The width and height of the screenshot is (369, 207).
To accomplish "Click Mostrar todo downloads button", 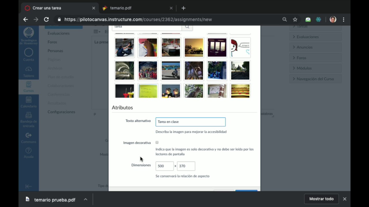I will [321, 199].
